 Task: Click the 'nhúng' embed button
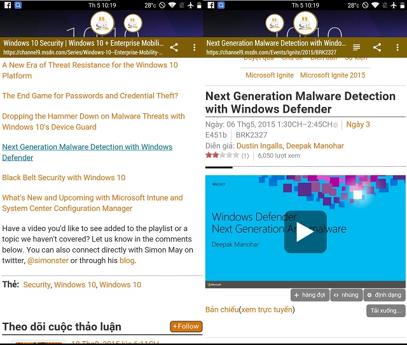[x=346, y=295]
